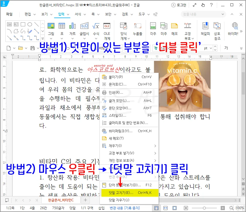Viewport: 246px width, 212px height.
Task: Open the 보안 menu tab
Action: 108,14
